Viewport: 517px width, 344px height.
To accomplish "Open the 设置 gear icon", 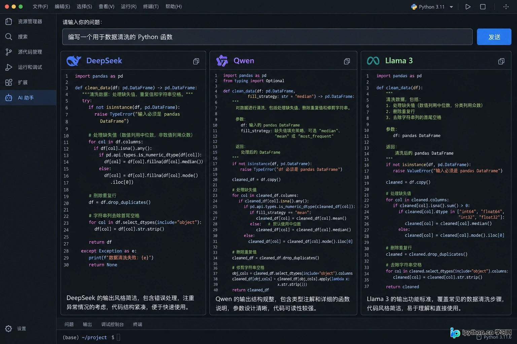I will (x=9, y=329).
